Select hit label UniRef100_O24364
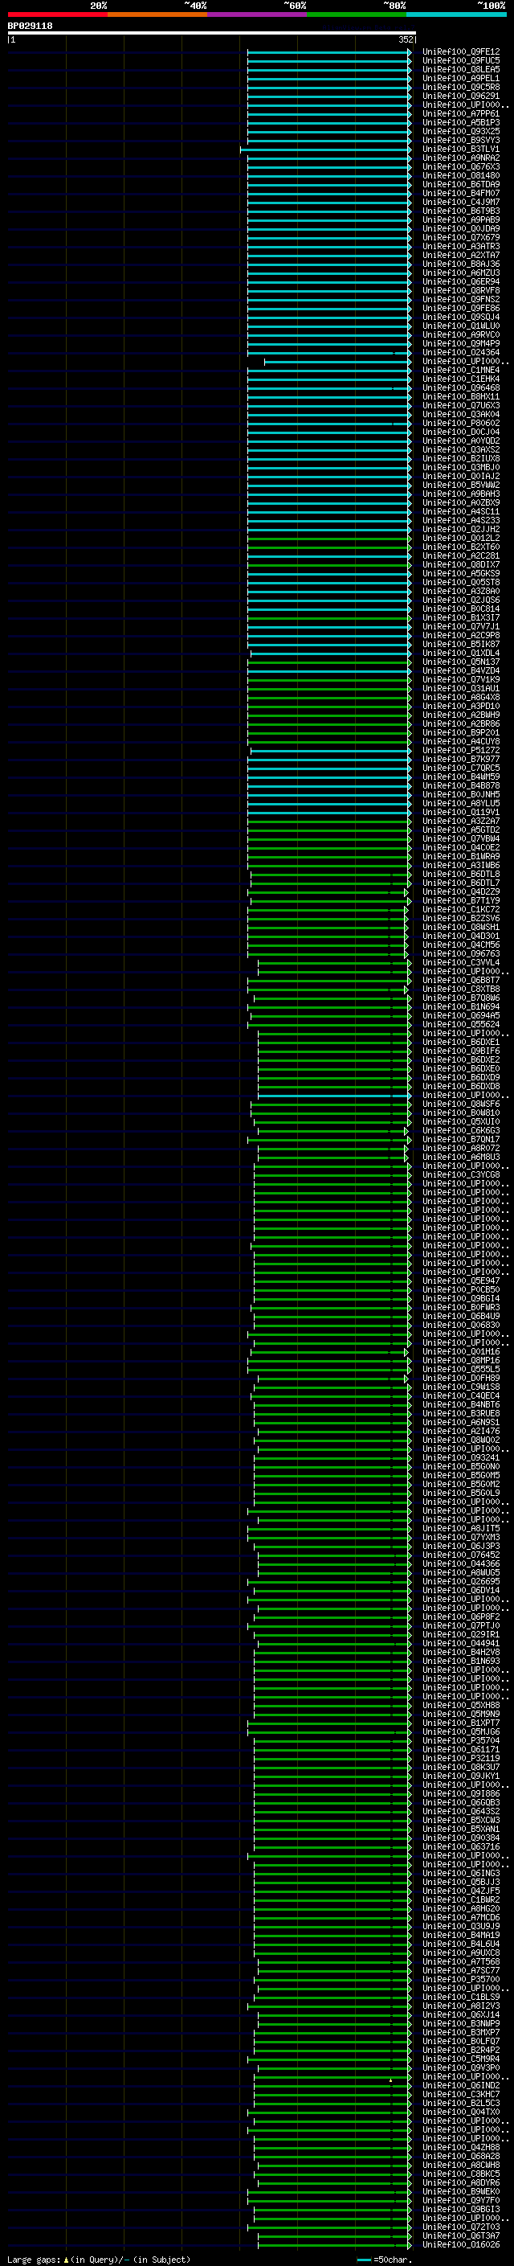The image size is (514, 2266). coord(461,353)
